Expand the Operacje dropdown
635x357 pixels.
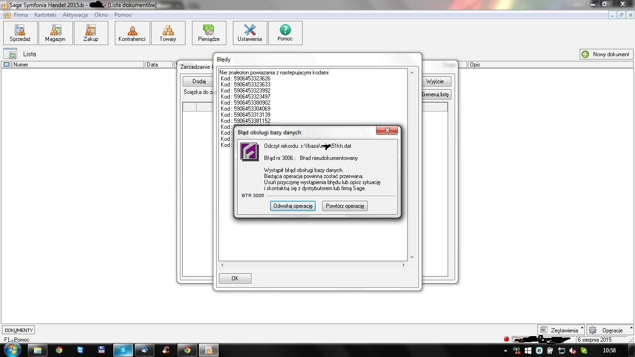coord(610,330)
